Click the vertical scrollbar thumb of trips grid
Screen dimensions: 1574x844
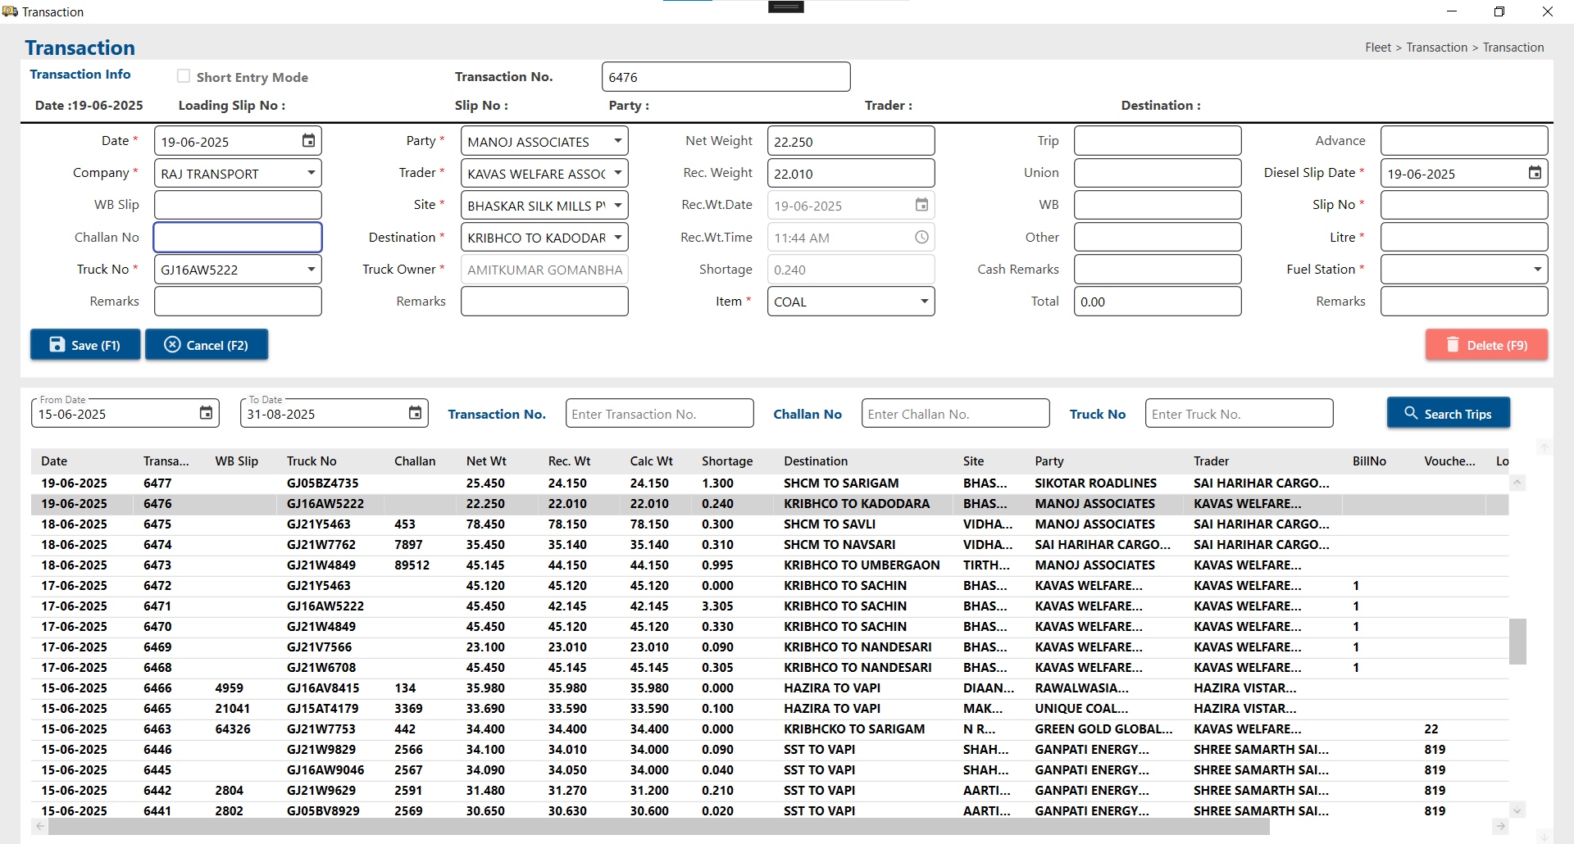(1517, 641)
